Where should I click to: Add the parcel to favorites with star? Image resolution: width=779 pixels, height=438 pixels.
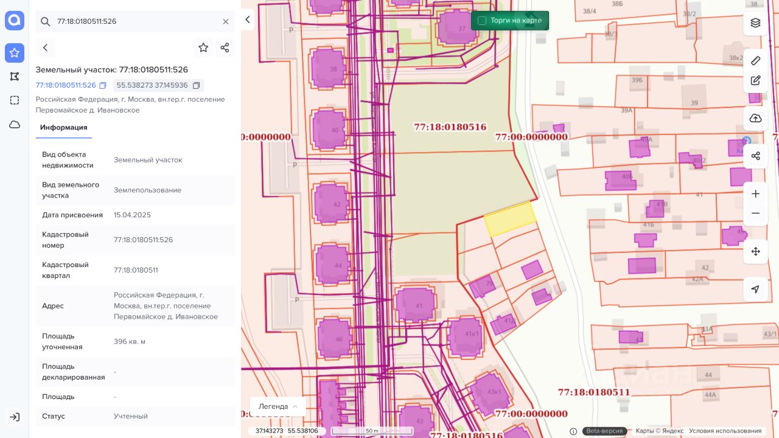click(x=203, y=47)
